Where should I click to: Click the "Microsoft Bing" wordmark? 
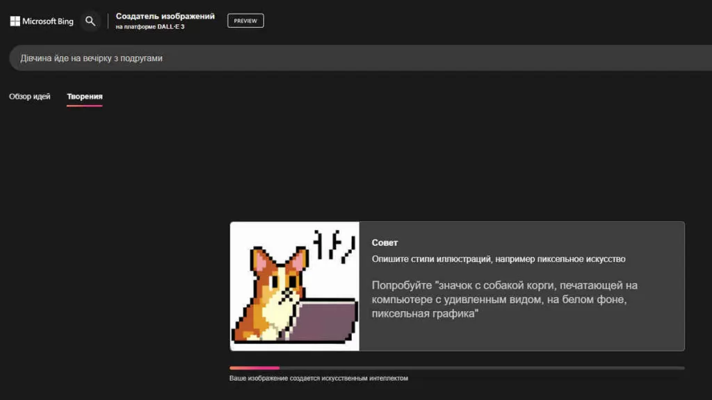[48, 22]
